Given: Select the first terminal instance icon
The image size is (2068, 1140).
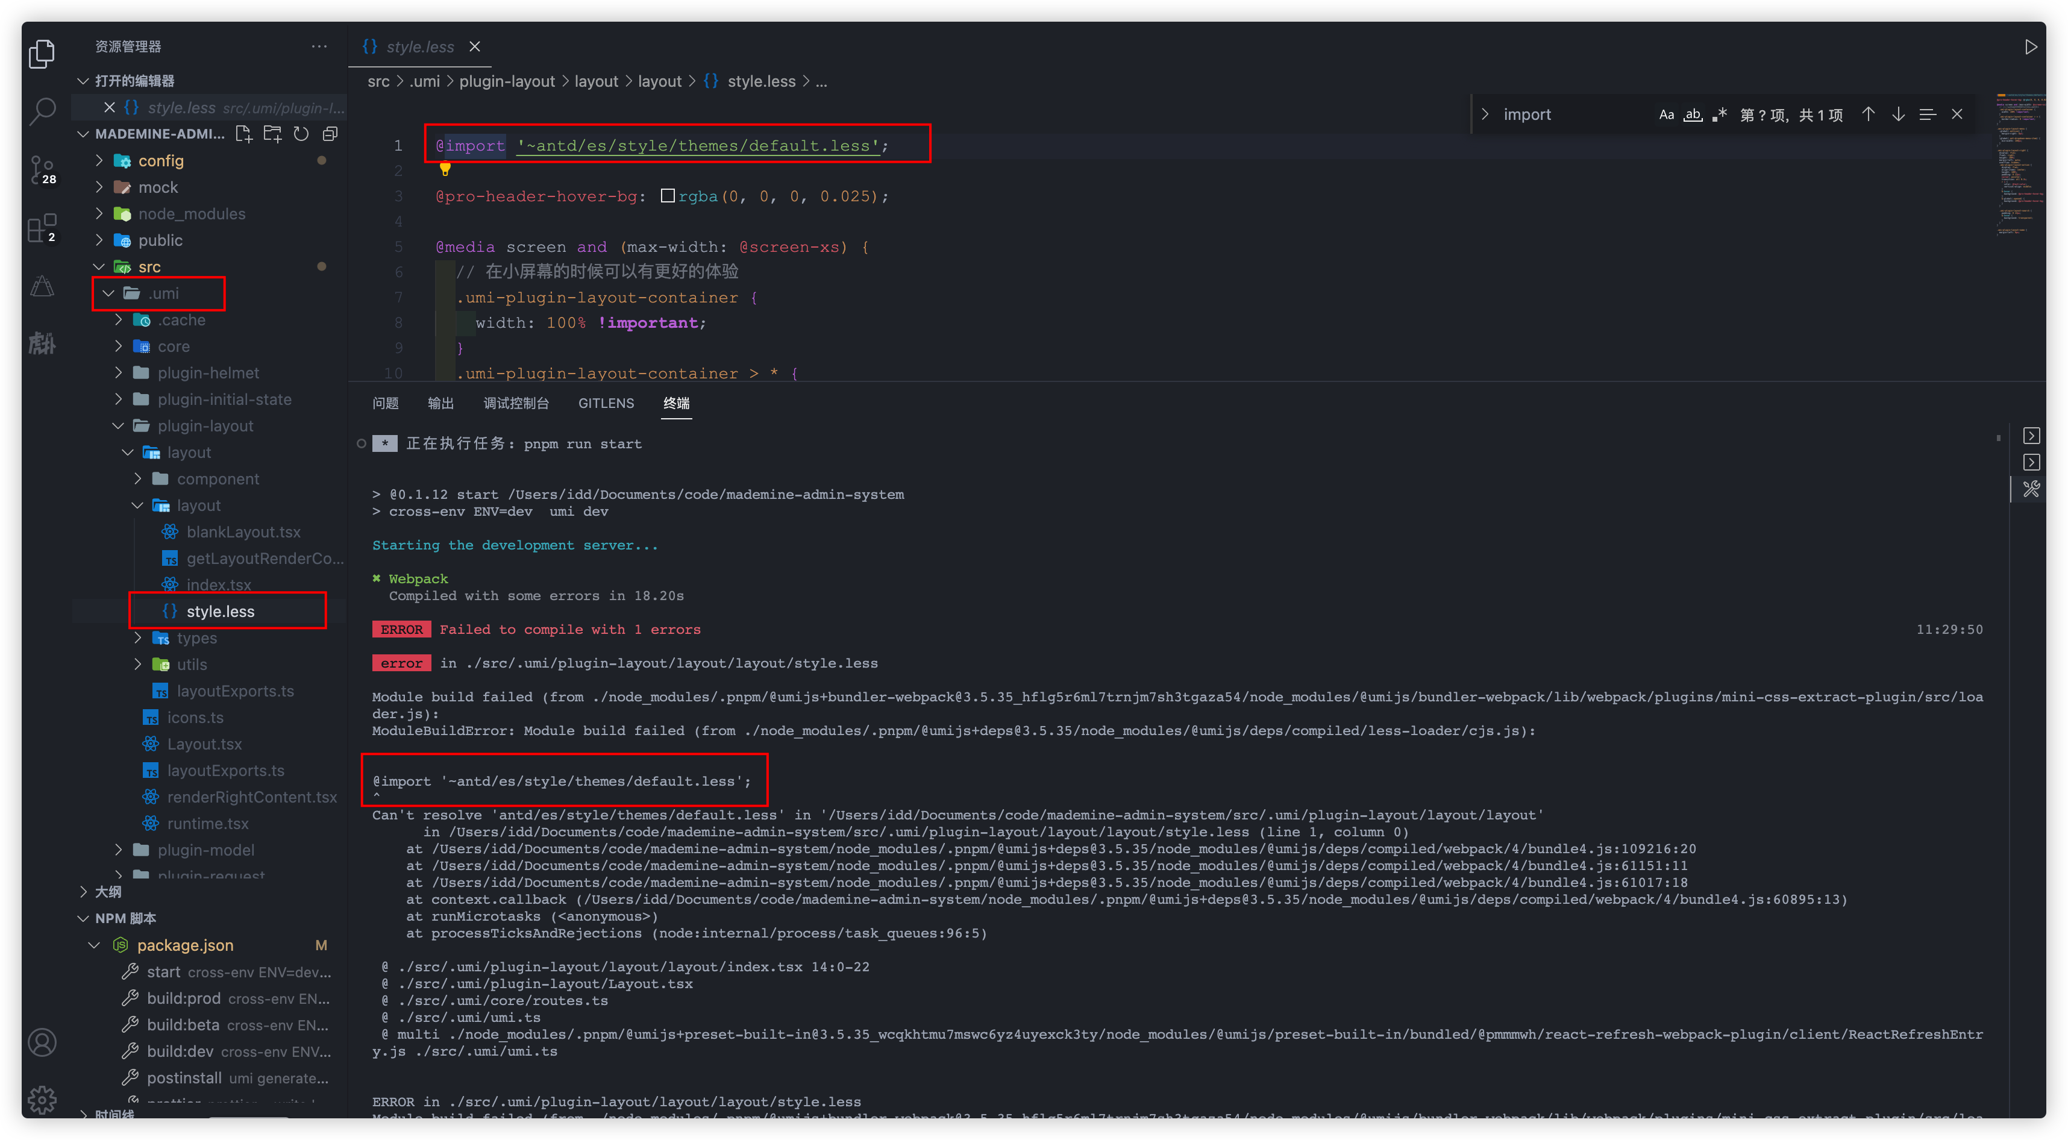Looking at the screenshot, I should 2031,436.
